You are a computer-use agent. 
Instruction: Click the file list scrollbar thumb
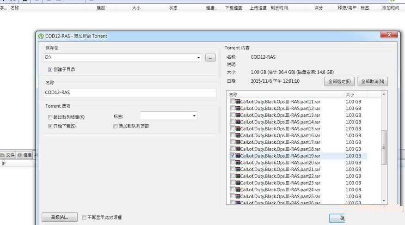click(x=384, y=147)
